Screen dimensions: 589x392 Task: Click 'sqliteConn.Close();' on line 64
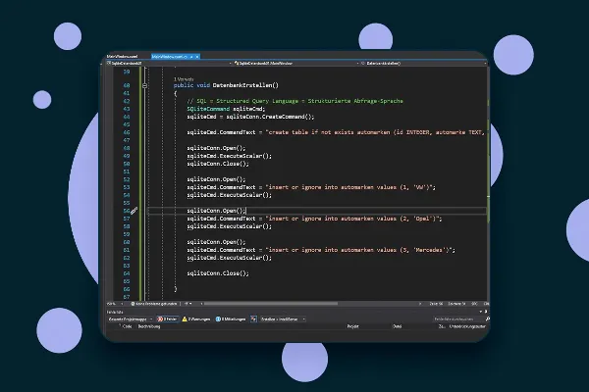[218, 273]
